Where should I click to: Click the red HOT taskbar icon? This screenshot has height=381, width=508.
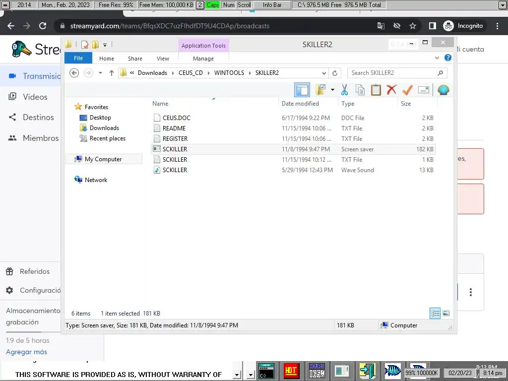pyautogui.click(x=291, y=371)
